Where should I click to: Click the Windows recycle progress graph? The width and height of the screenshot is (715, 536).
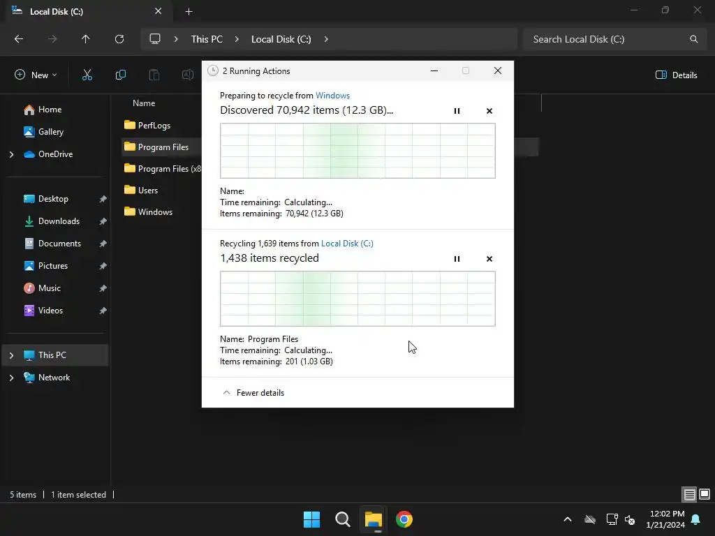357,151
